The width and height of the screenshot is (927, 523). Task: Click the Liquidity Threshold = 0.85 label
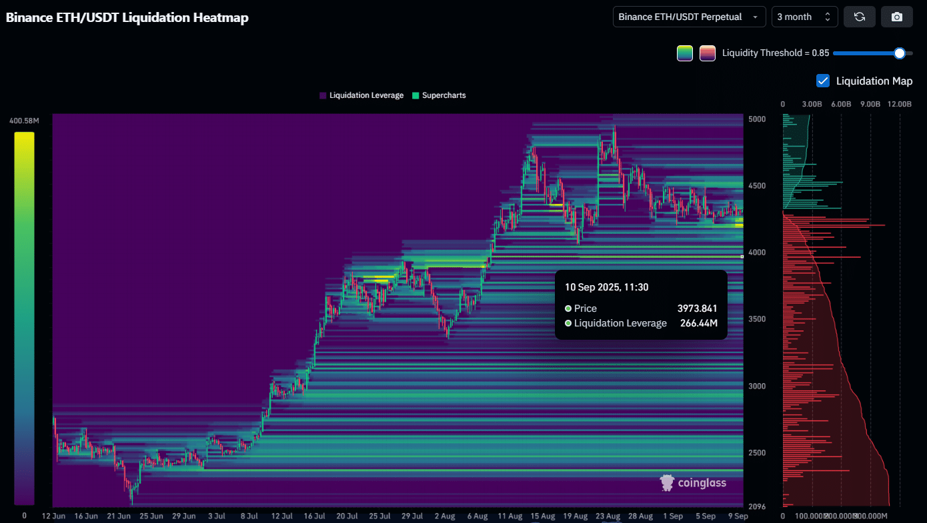pos(776,53)
